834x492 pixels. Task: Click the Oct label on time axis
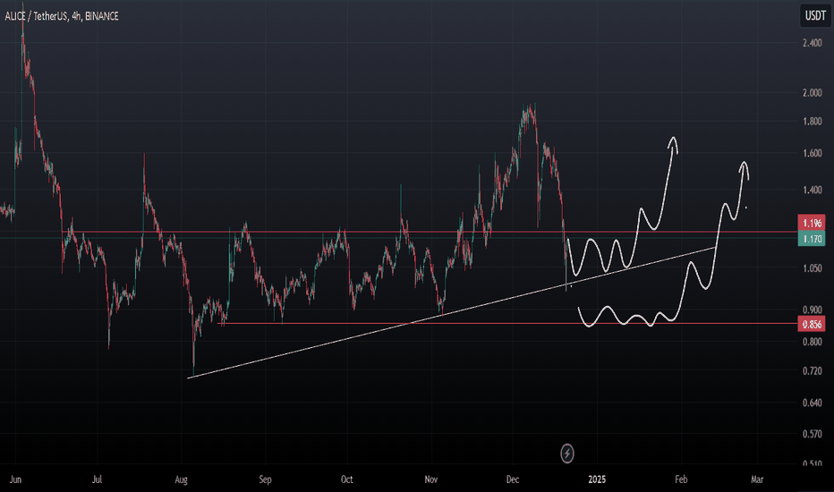(347, 479)
